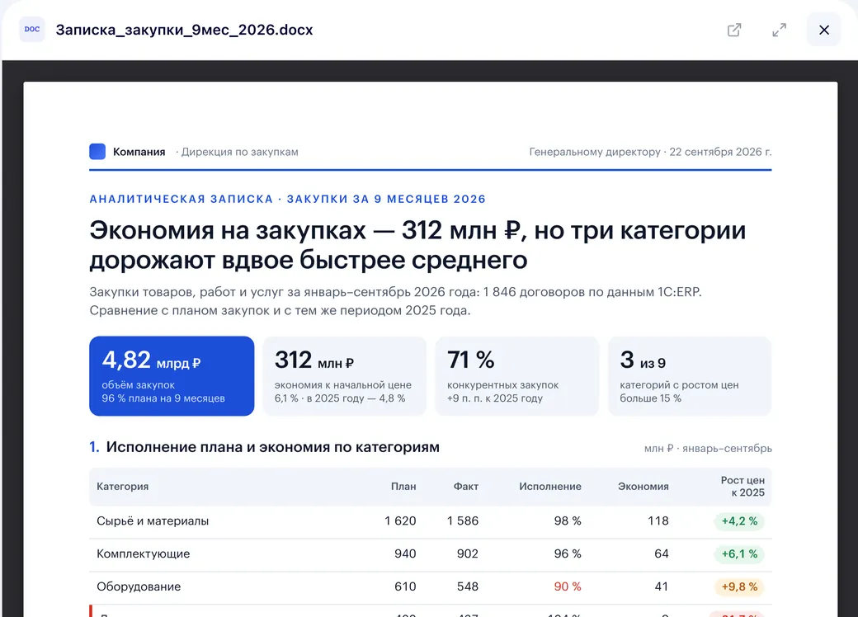
Task: Click section heading 'Исполнение плана и экономия по категориям'
Action: [272, 447]
